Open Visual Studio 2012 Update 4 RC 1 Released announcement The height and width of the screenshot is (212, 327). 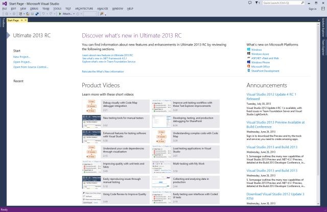(x=271, y=97)
